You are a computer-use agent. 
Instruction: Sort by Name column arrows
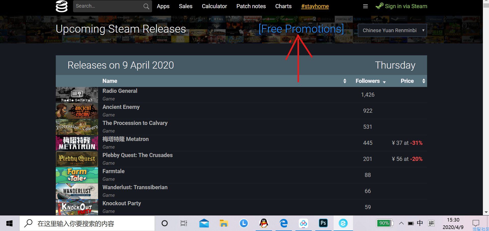tap(345, 81)
